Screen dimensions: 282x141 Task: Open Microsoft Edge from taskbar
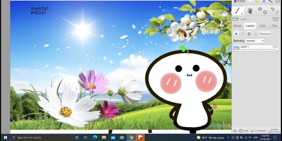click(95, 137)
